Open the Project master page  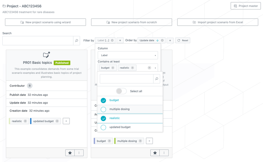(x=245, y=6)
